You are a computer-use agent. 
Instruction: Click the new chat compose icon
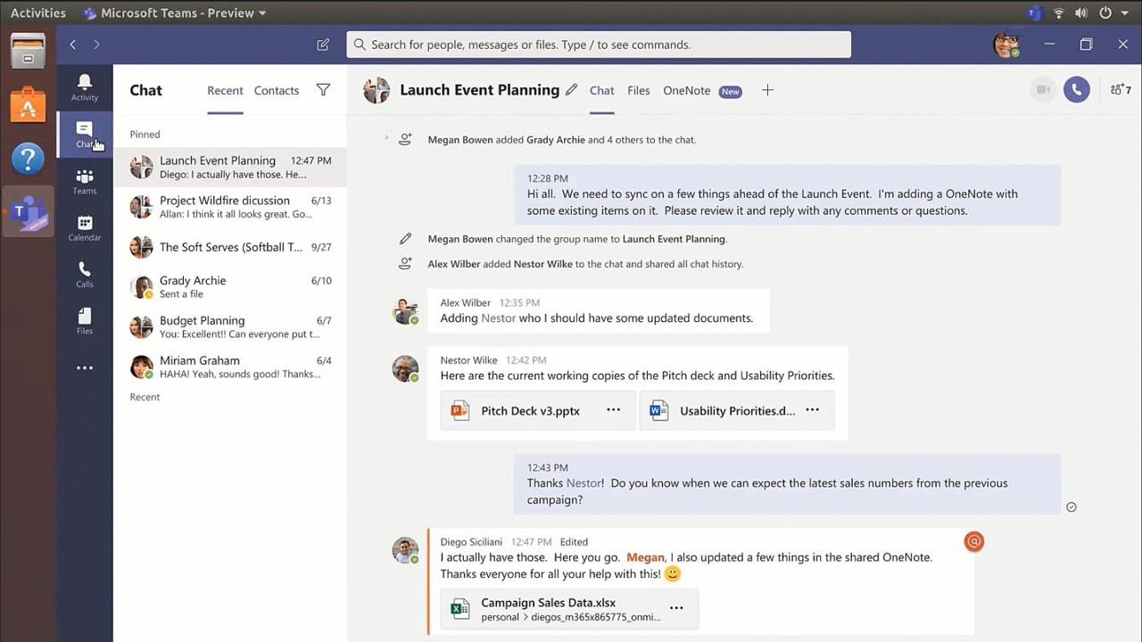coord(323,45)
